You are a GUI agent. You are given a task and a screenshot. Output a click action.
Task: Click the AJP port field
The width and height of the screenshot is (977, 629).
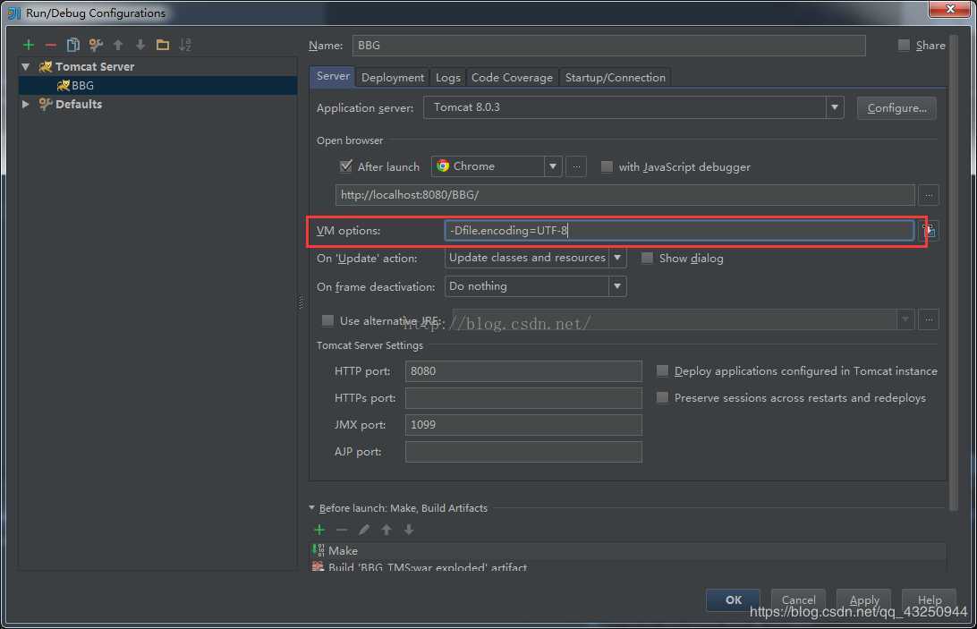tap(523, 451)
